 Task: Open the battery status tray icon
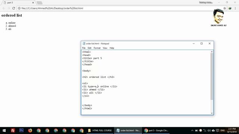pos(196,131)
